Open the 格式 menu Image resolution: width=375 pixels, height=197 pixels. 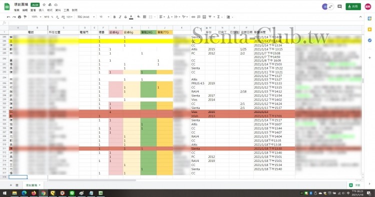(50, 10)
